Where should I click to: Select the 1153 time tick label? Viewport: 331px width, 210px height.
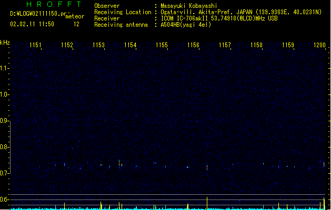tap(98, 45)
